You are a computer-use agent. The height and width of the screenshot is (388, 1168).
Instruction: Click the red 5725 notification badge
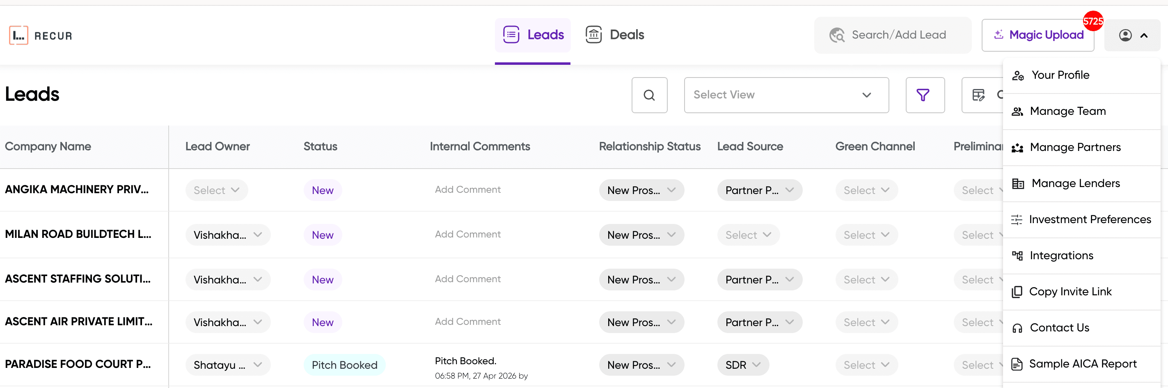pyautogui.click(x=1094, y=21)
